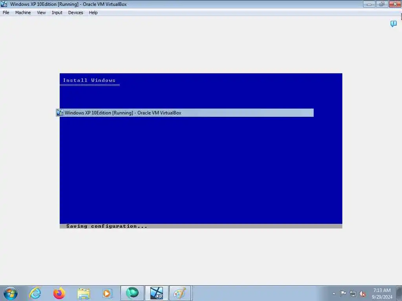Switch to the green globe taskbar app
The image size is (402, 301).
(x=132, y=293)
